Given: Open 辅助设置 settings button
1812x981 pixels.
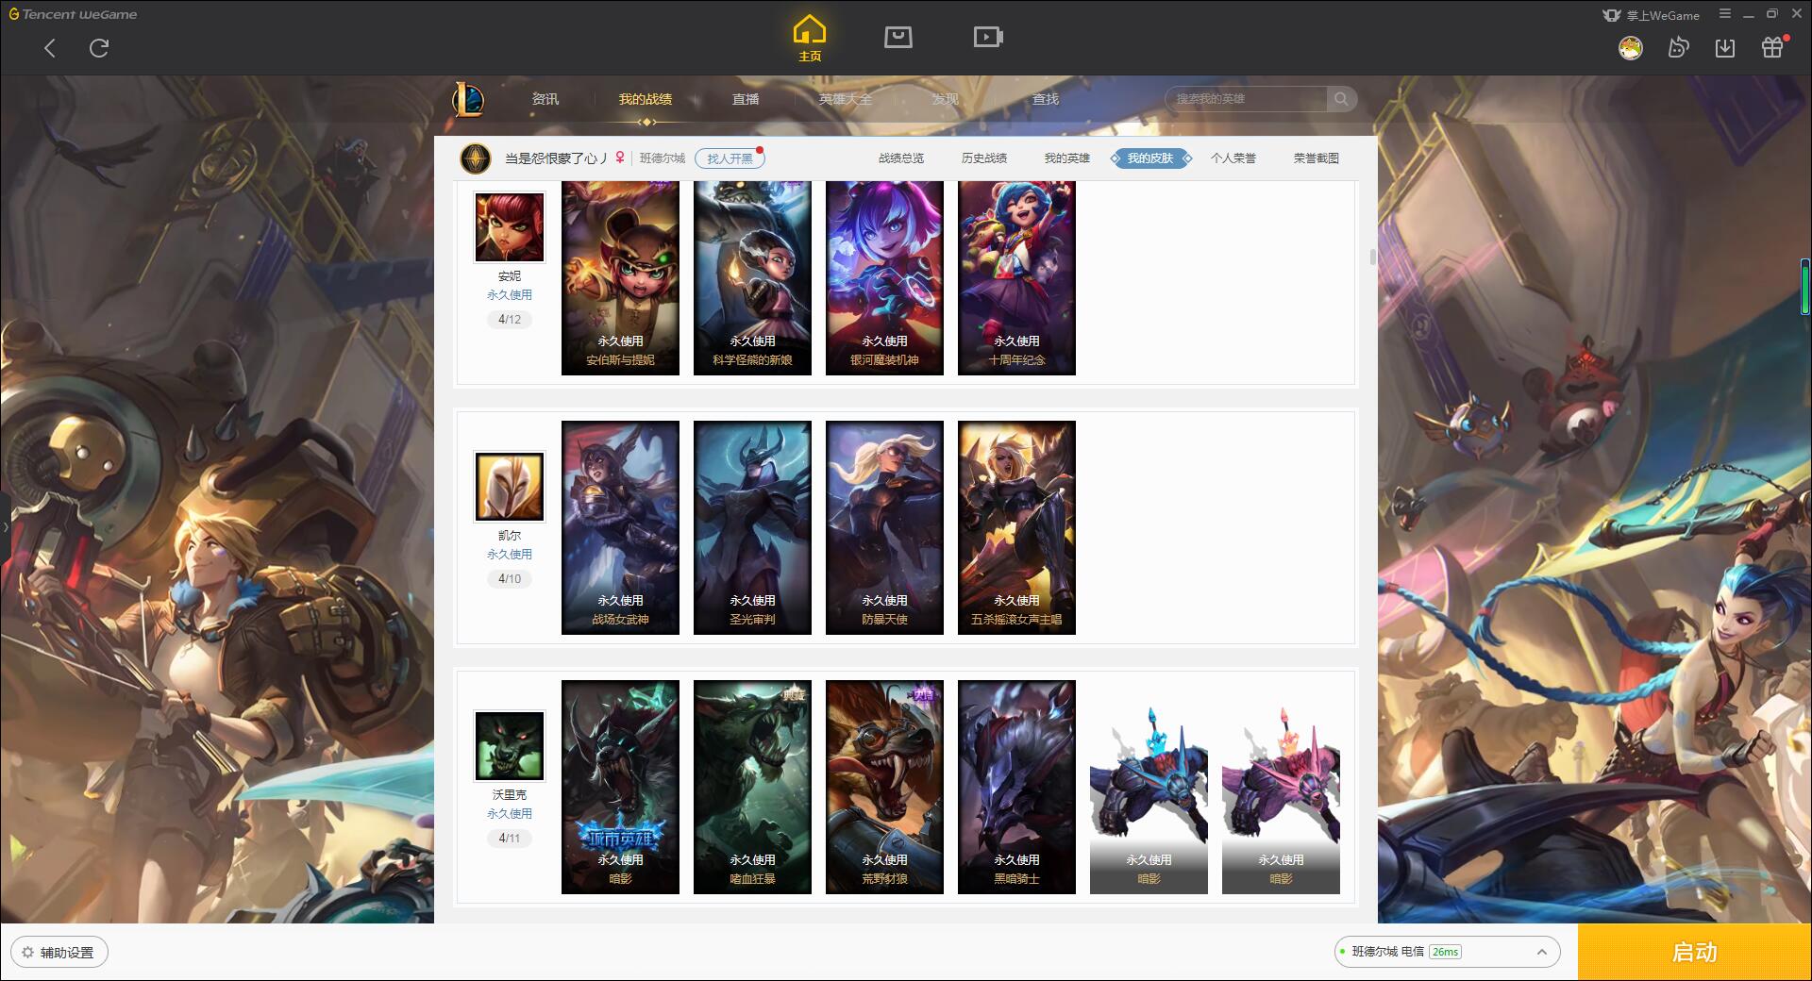Looking at the screenshot, I should tap(59, 953).
